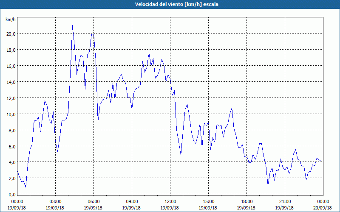Image resolution: width=340 pixels, height=212 pixels.
Task: Click the '2,0' y-axis tick label
Action: 12,179
